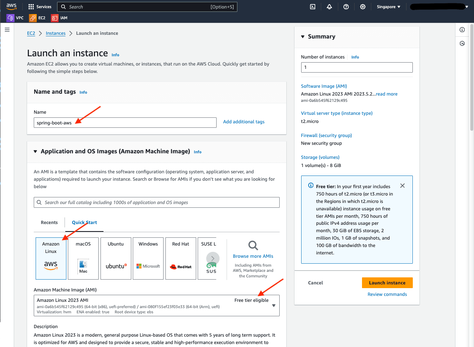474x347 pixels.
Task: Switch to the Recents tab
Action: point(49,223)
